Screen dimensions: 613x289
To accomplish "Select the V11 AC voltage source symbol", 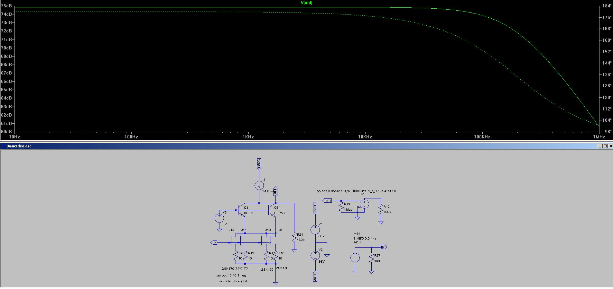I will click(355, 258).
